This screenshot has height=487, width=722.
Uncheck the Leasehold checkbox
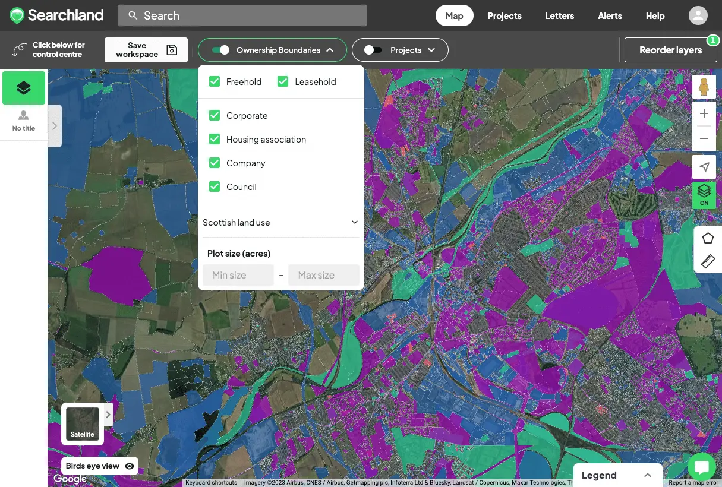click(283, 81)
